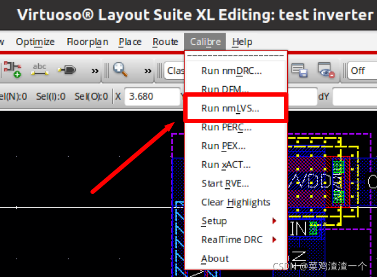
Task: Open the Optimize menu
Action: [35, 42]
